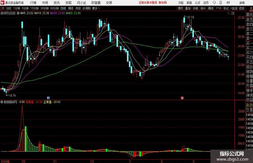Expand the 更多 periods chevron

pyautogui.click(x=96, y=8)
